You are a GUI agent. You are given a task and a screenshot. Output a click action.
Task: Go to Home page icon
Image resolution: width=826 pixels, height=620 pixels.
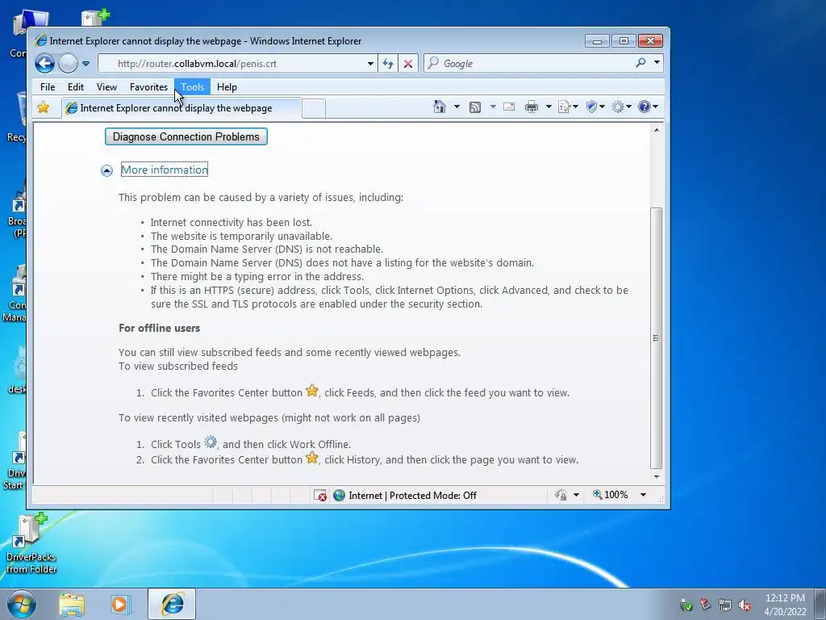tap(440, 107)
